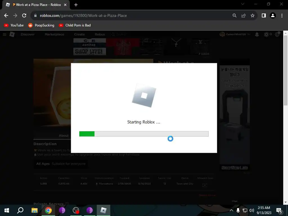
Task: Open network tray icon
Action: [245, 210]
